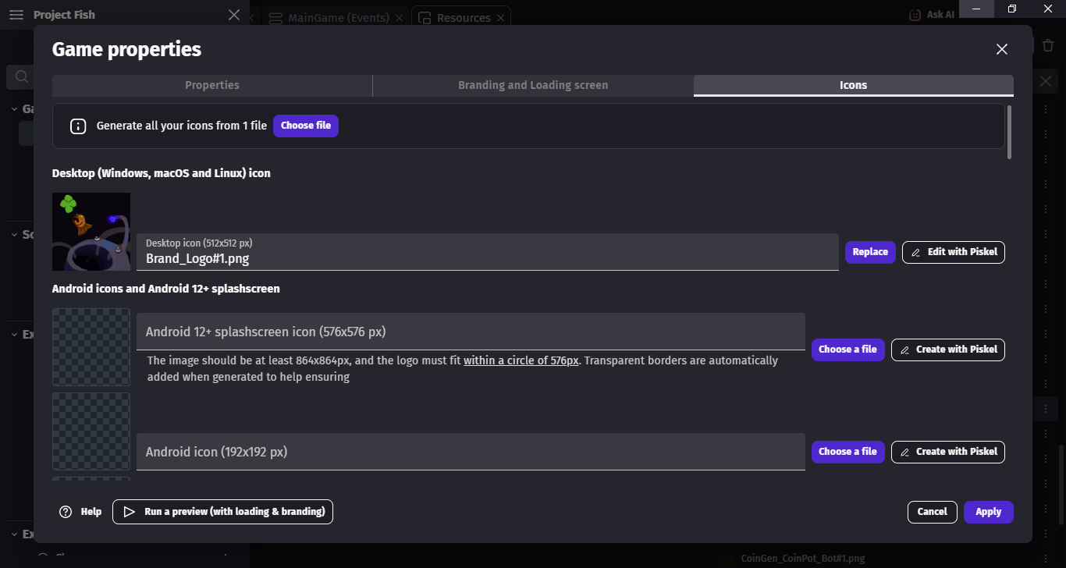Switch to the Properties tab

pyautogui.click(x=212, y=85)
